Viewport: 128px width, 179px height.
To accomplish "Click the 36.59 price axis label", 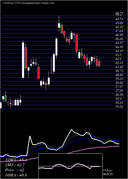I will coord(119,95).
